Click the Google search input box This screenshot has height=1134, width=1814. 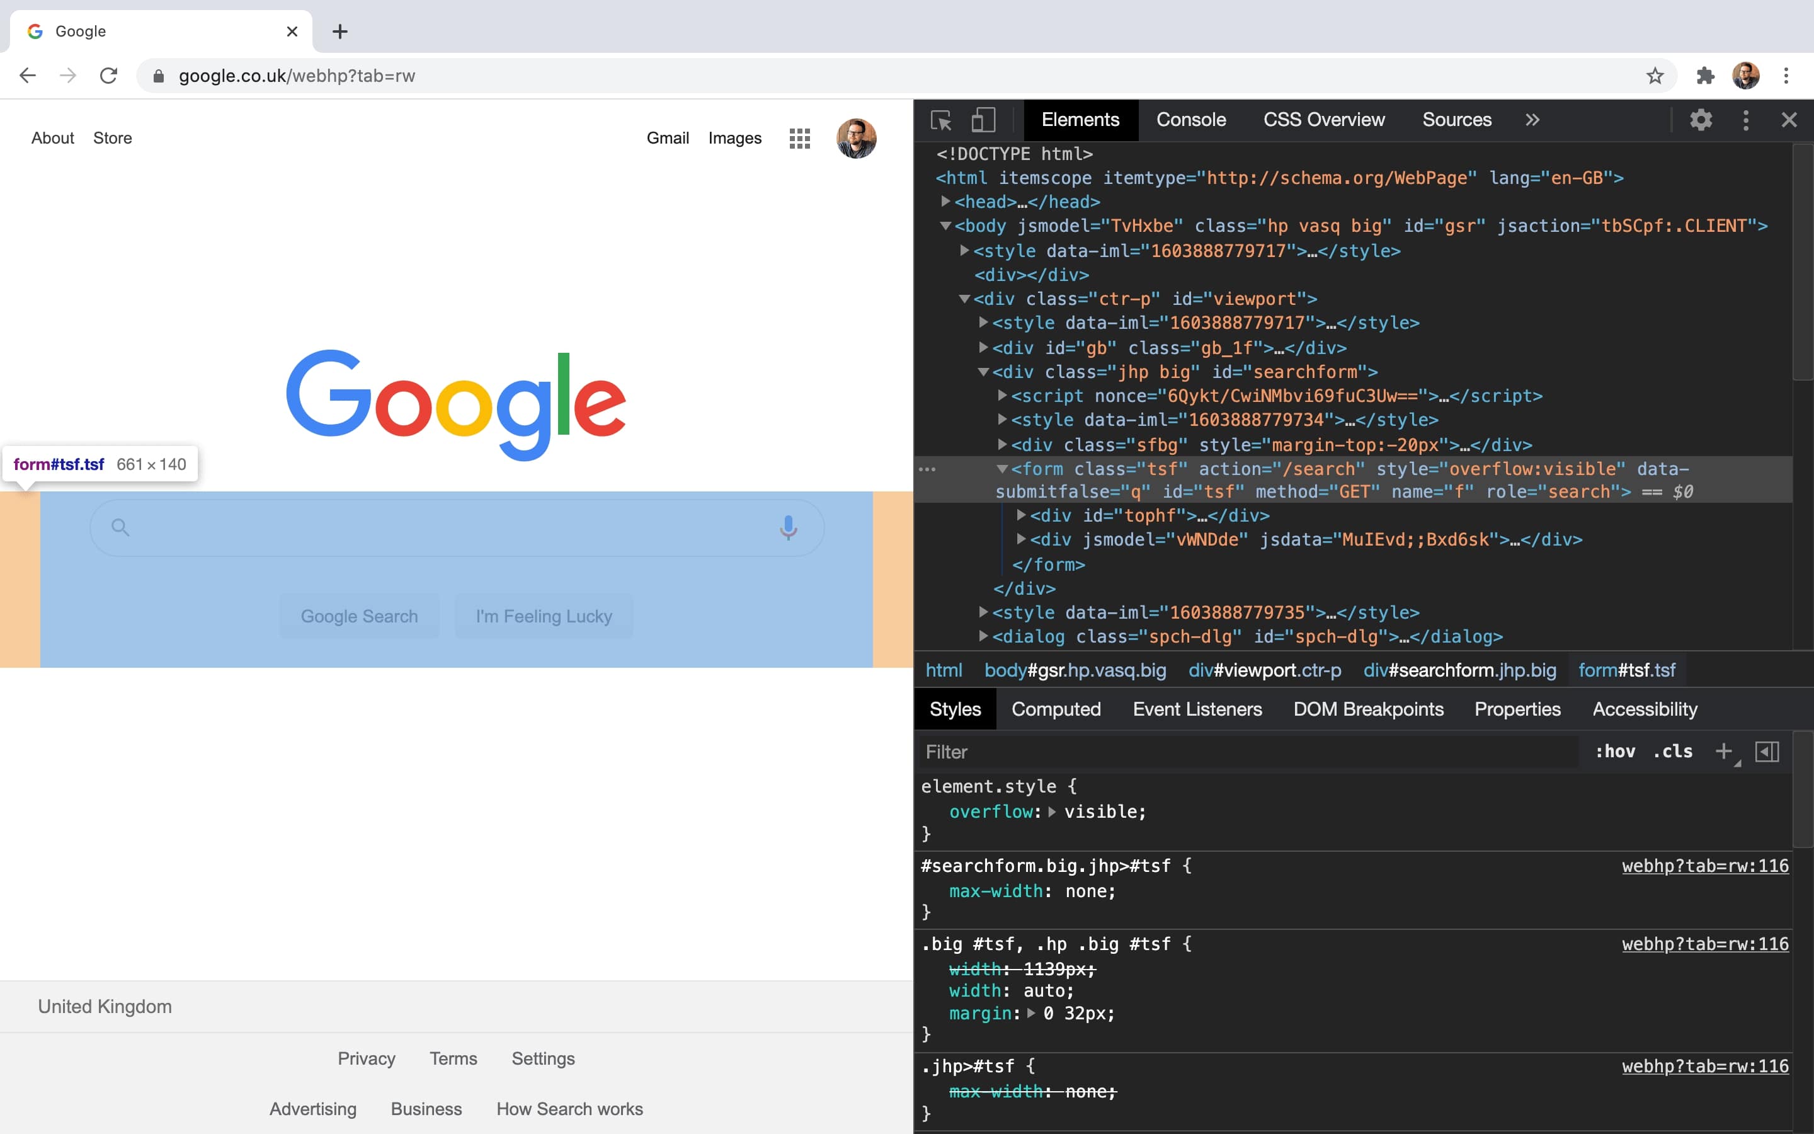tap(457, 528)
